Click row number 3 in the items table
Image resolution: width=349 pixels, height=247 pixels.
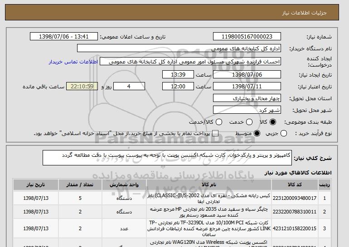(325, 228)
